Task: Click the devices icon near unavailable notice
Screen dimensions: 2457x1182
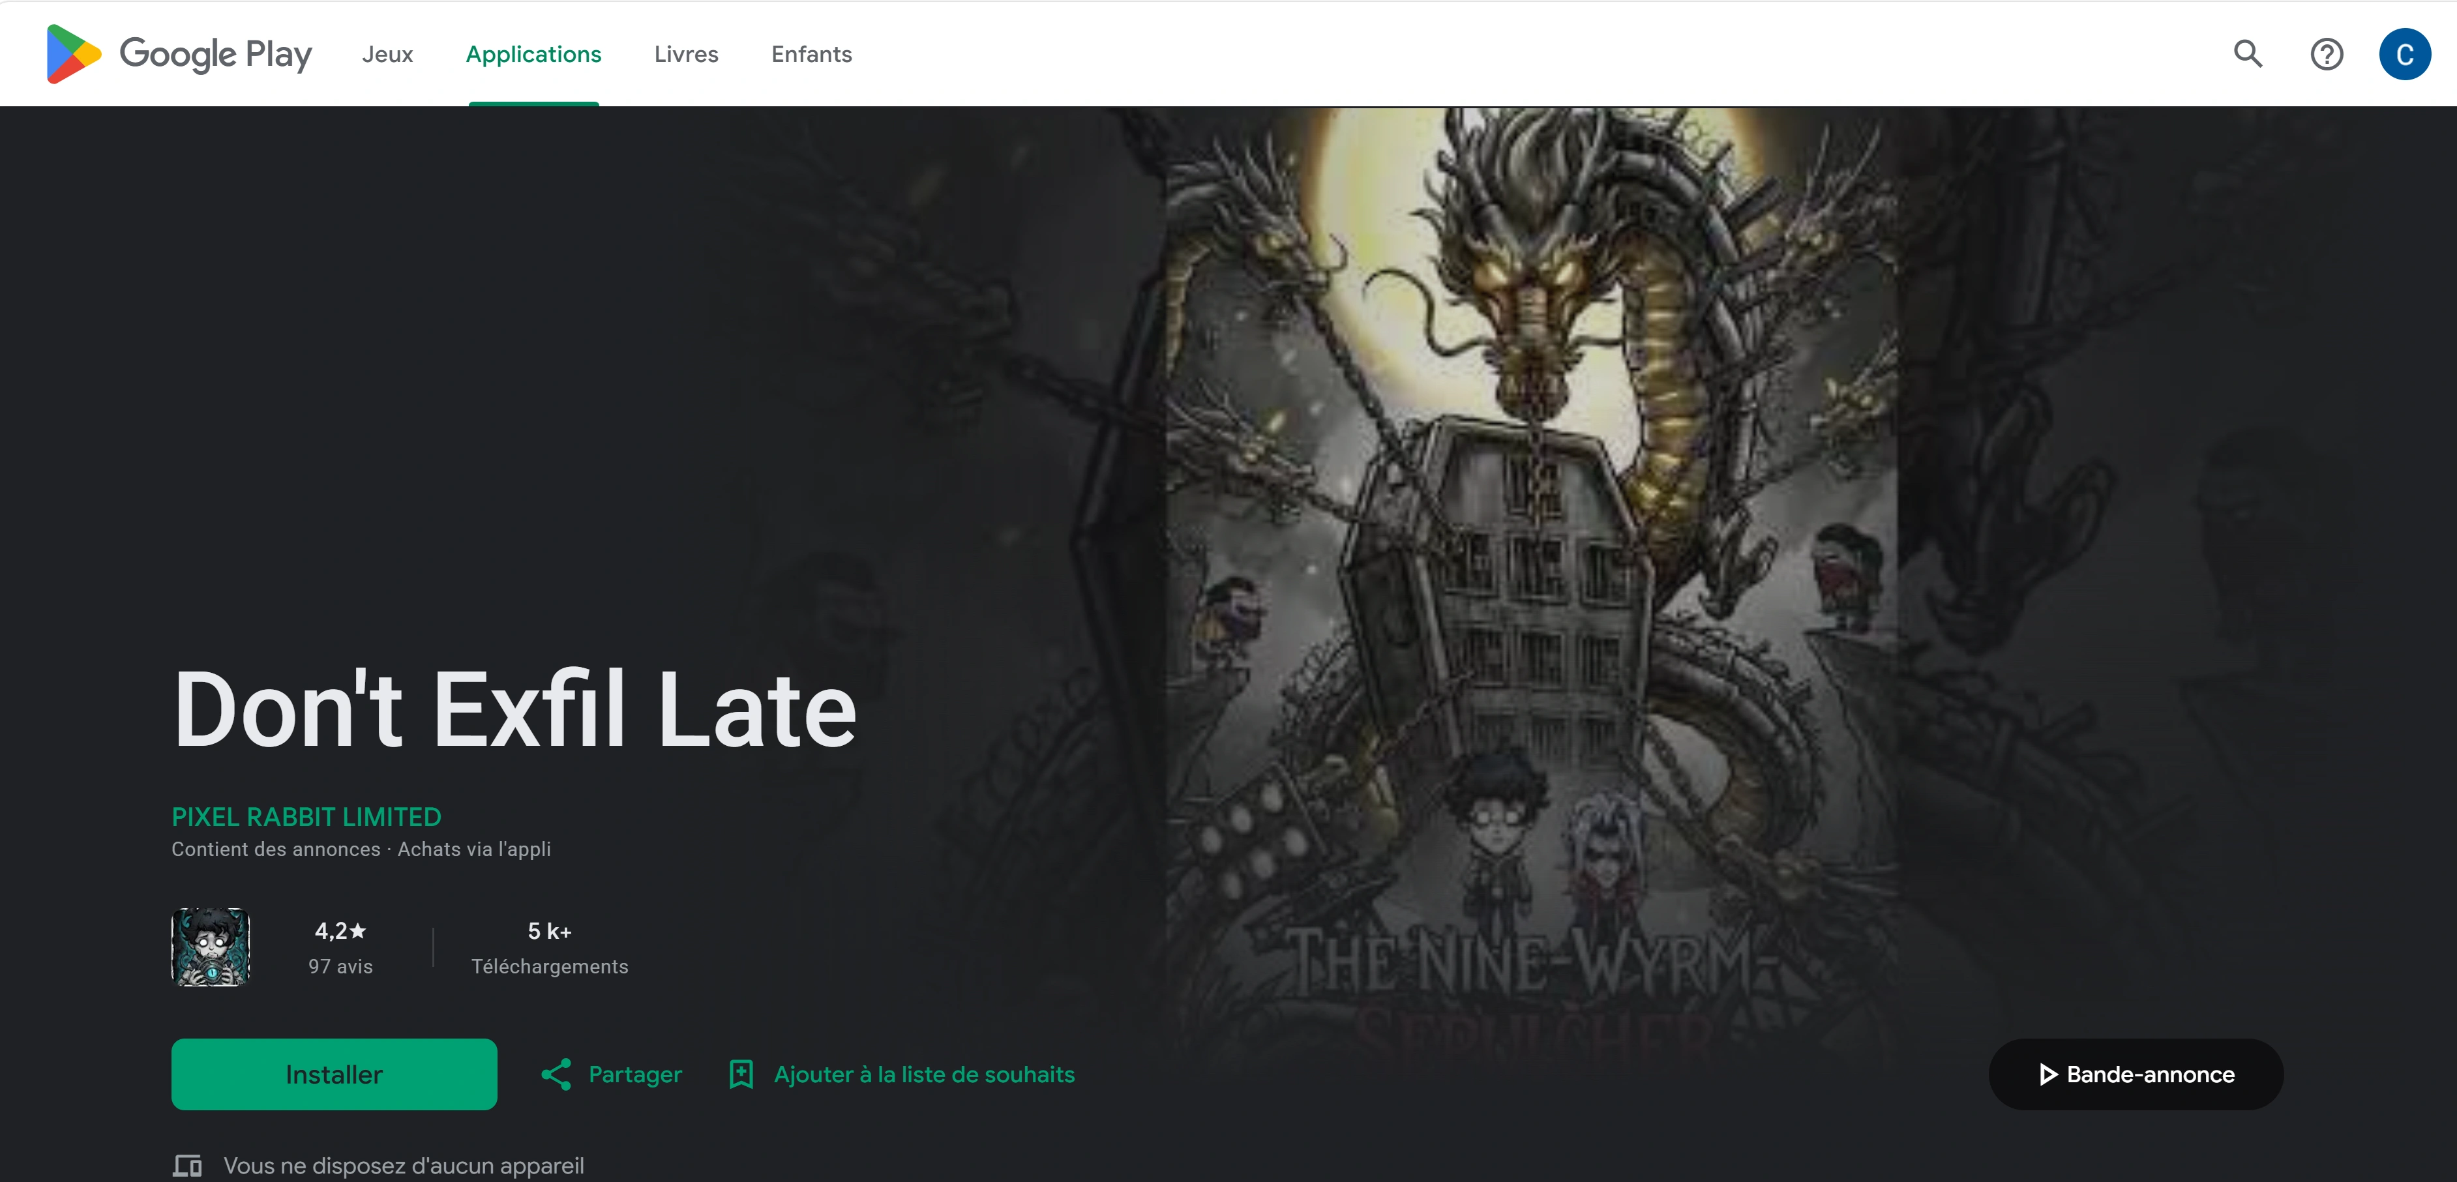Action: click(x=187, y=1165)
